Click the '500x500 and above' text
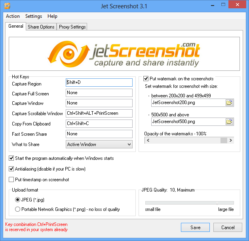The width and height of the screenshot is (249, 241). [170, 115]
